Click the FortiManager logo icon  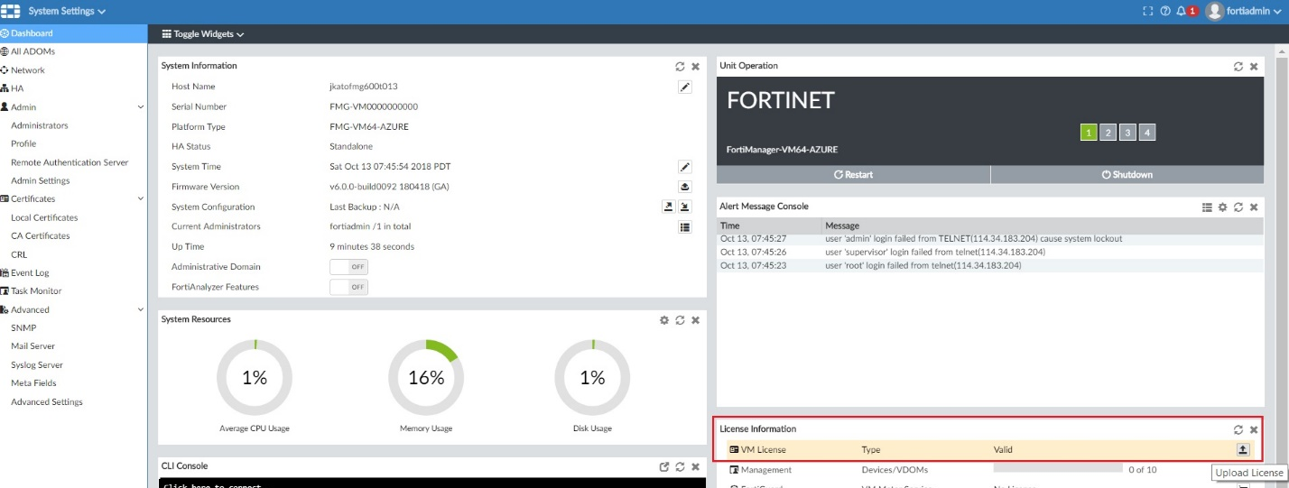tap(11, 11)
